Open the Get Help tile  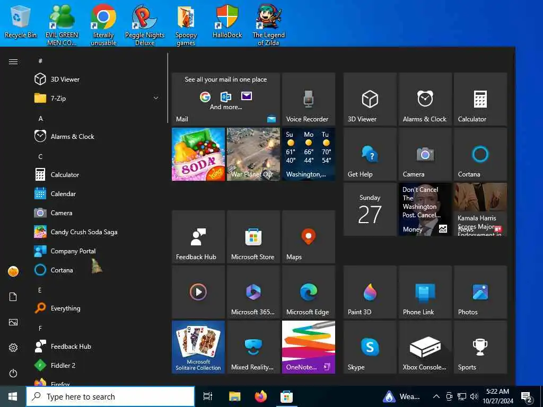point(370,154)
